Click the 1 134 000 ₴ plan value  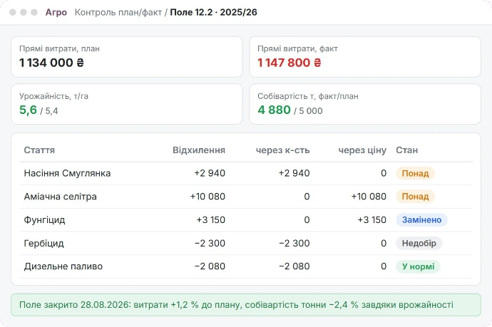point(52,63)
